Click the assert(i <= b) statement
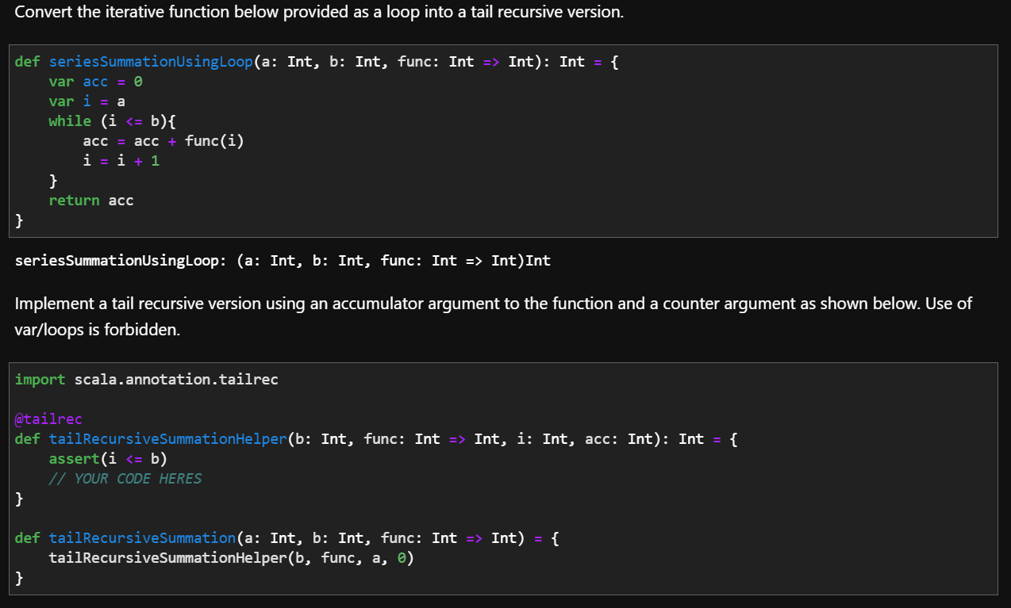 (x=110, y=458)
